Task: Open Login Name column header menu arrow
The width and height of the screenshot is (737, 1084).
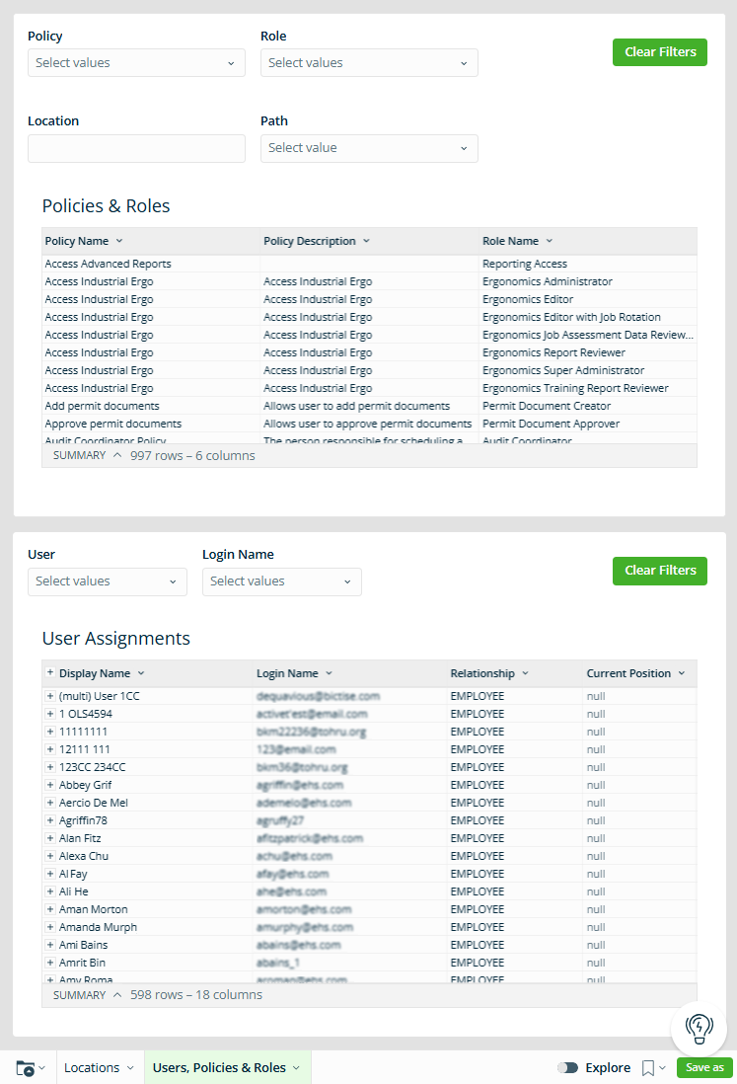Action: tap(329, 673)
